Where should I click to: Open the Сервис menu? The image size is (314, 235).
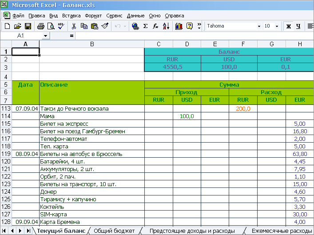pyautogui.click(x=114, y=16)
